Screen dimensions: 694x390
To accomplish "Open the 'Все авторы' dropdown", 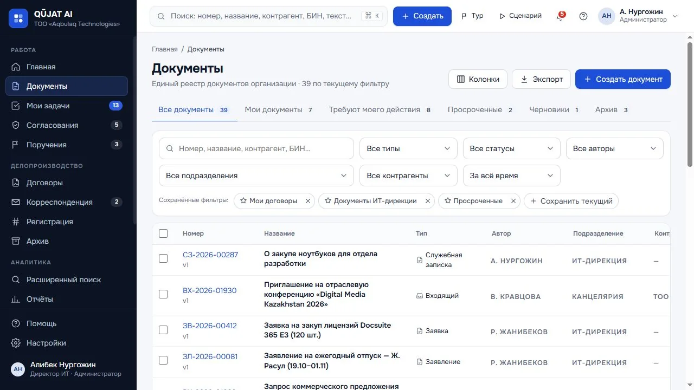I will (x=614, y=148).
